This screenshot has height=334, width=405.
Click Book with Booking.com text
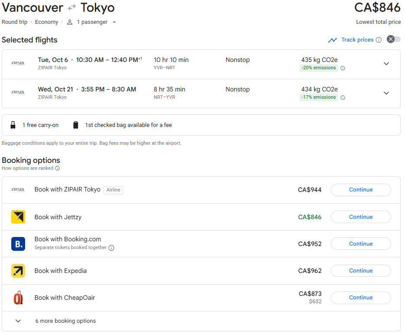tap(68, 240)
